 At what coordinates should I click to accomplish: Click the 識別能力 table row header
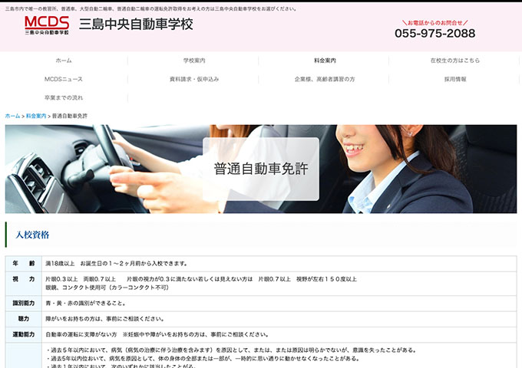click(24, 303)
